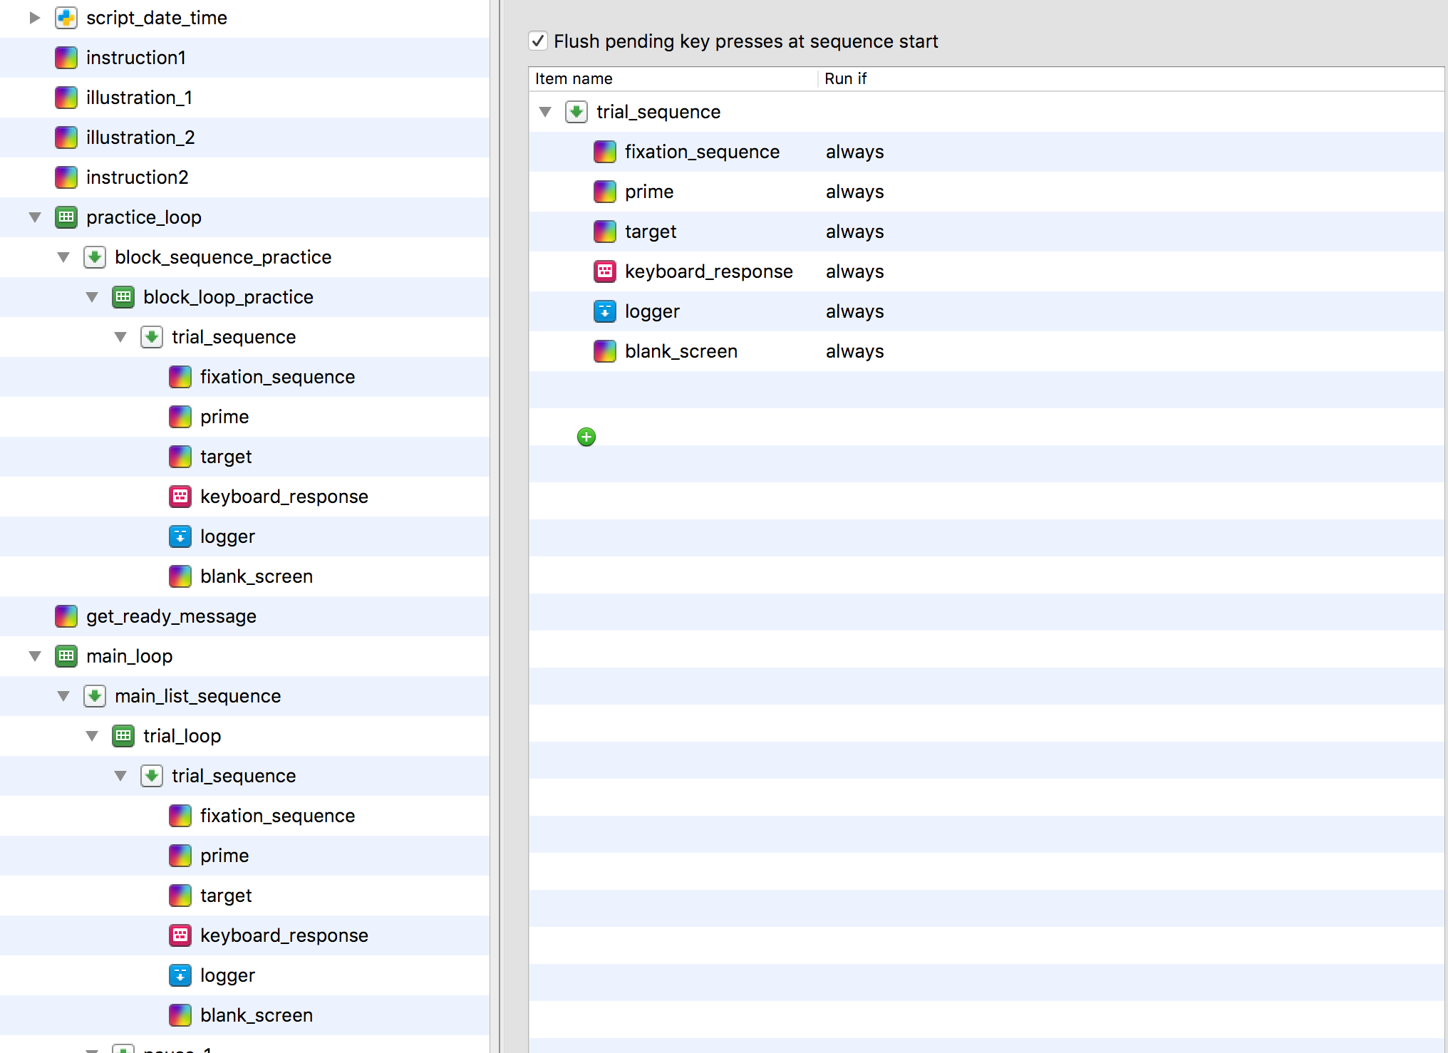This screenshot has width=1448, height=1053.
Task: Click logger icon in practice trial_sequence
Action: [x=180, y=536]
